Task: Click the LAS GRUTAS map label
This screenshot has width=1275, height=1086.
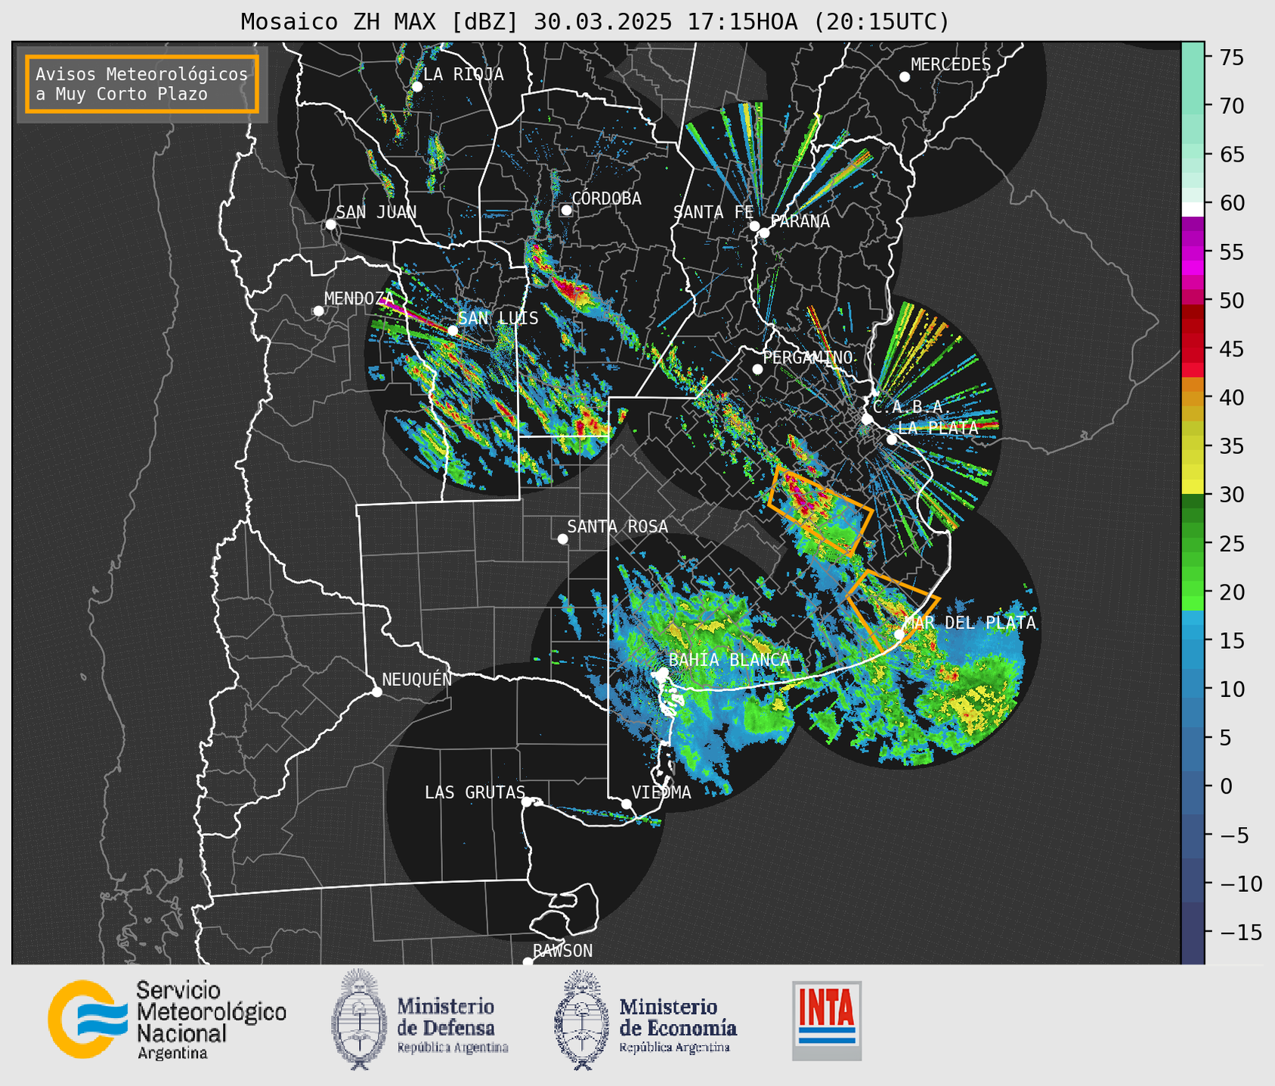Action: 475,792
